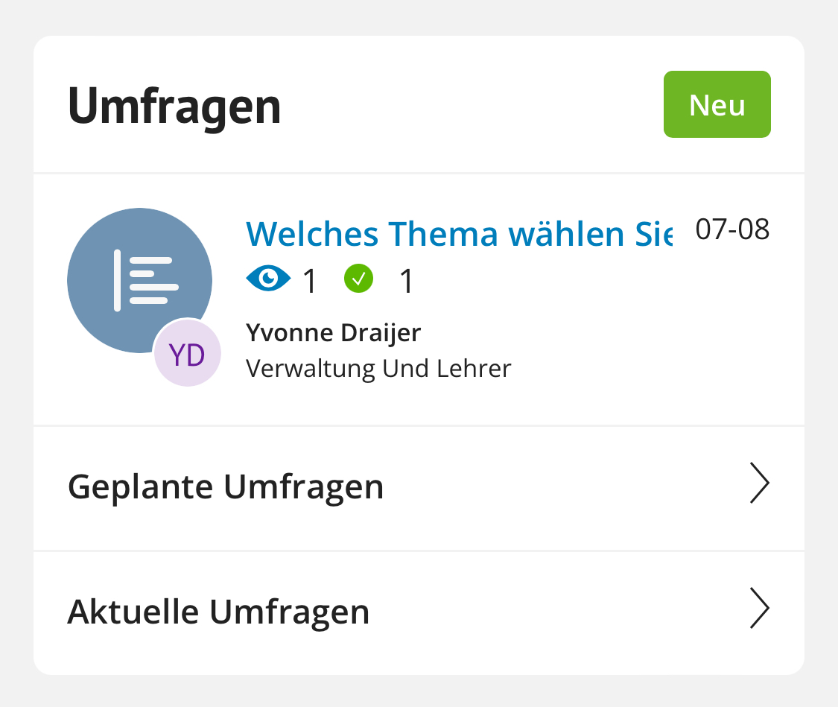The width and height of the screenshot is (838, 707).
Task: Click the survey date 07-08
Action: coord(732,229)
